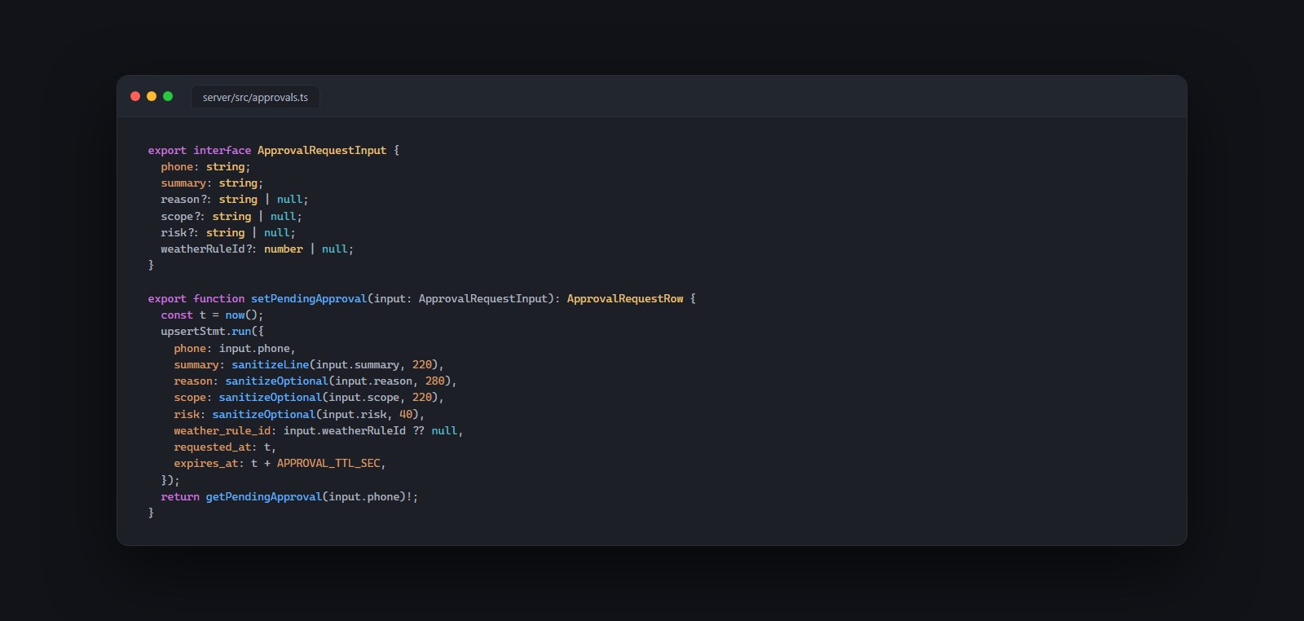The image size is (1304, 621).
Task: Click the red close dot
Action: coord(135,96)
